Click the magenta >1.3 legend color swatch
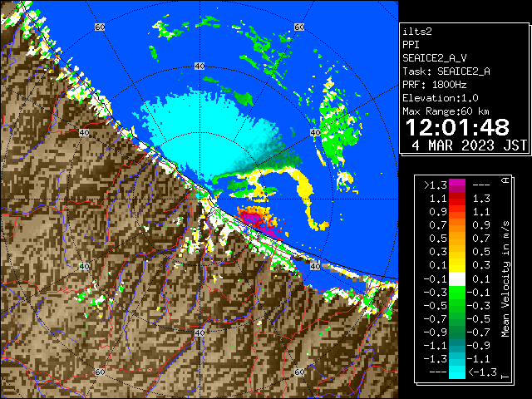 [457, 185]
